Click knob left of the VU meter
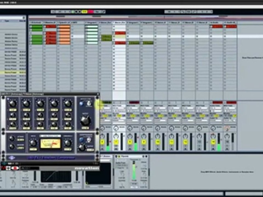Image resolution: width=263 pixels, height=197 pixels. click(33, 143)
